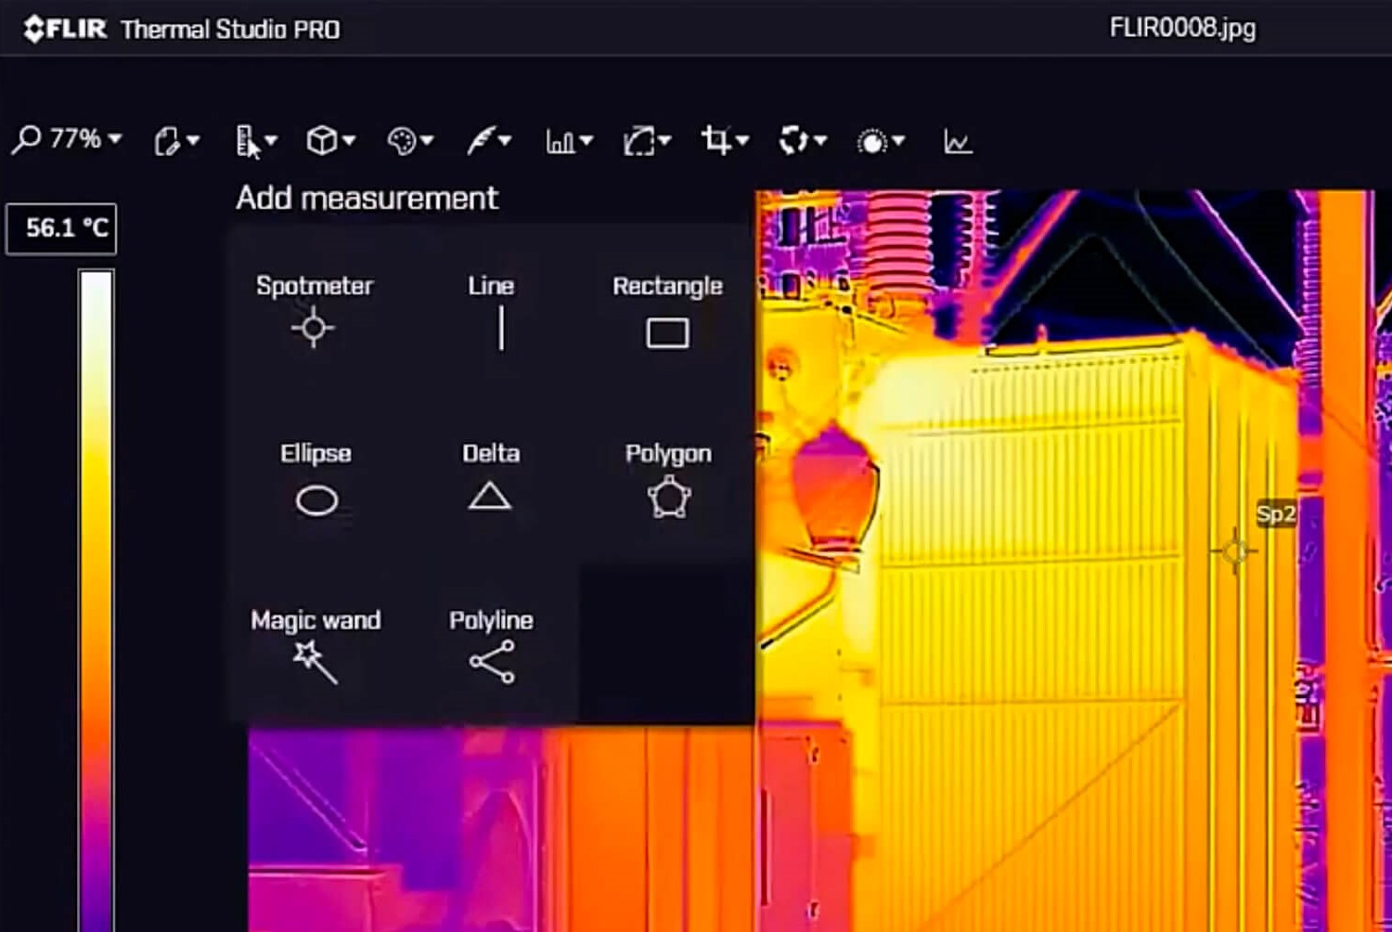1392x932 pixels.
Task: Expand the palette dropdown arrow
Action: tap(427, 141)
